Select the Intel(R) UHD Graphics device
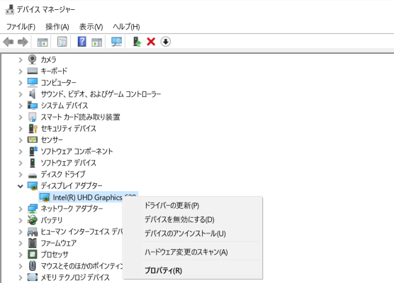Viewport: 394px width, 283px height. [88, 197]
